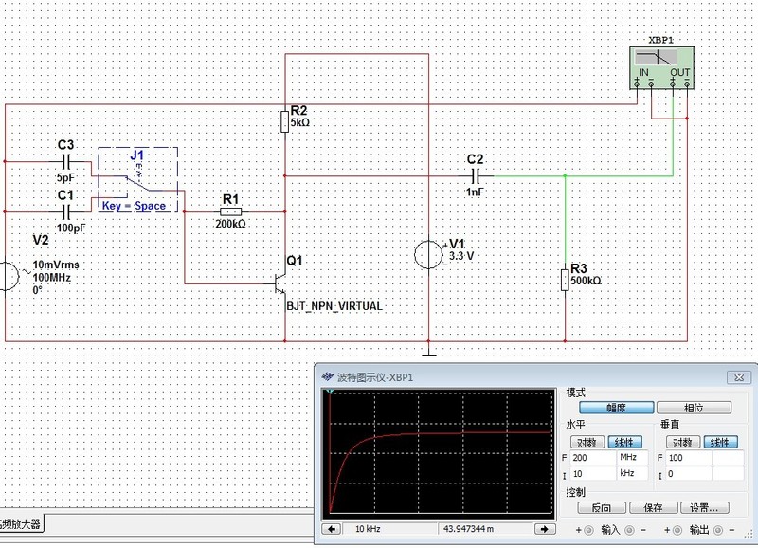The image size is (758, 548).
Task: Select capacitor C1 100pF symbol
Action: click(65, 211)
